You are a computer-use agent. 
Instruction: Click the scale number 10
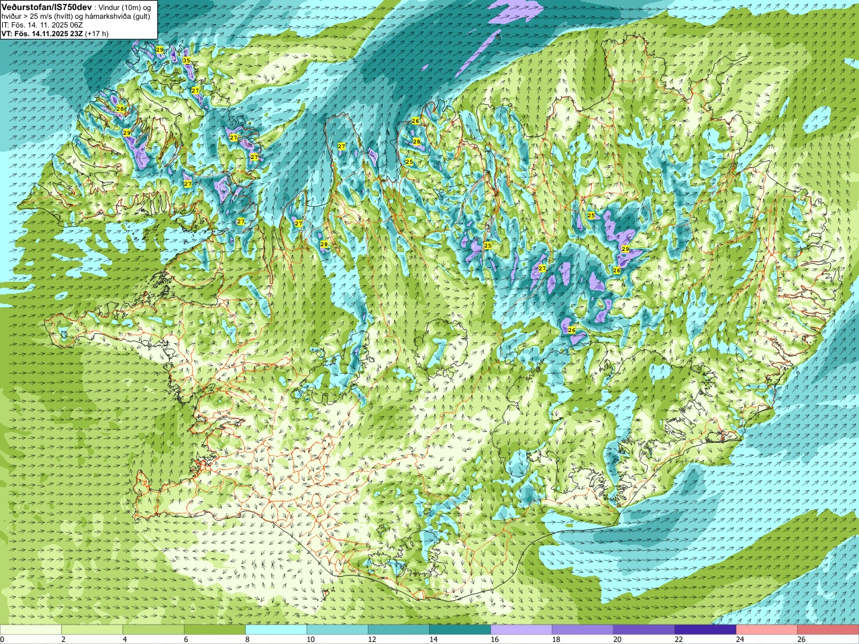click(311, 639)
